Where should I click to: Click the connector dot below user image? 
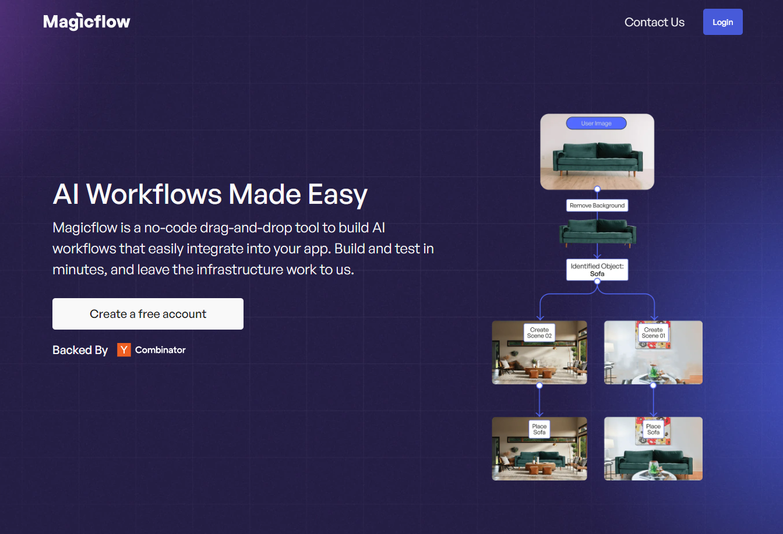click(x=597, y=189)
